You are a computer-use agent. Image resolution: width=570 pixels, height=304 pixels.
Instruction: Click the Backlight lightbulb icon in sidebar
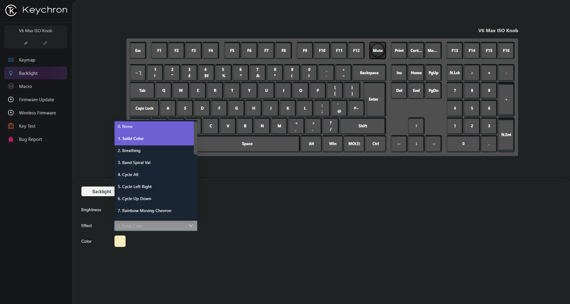tap(10, 73)
